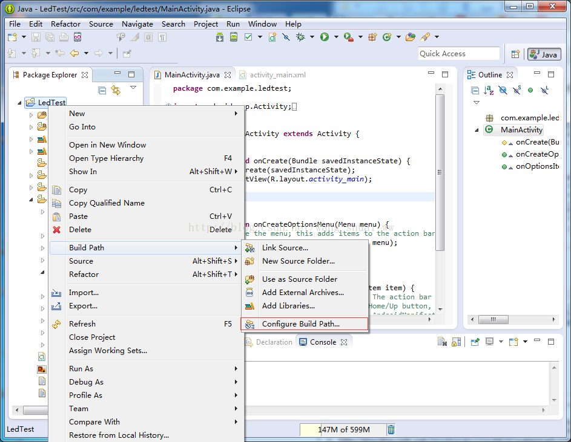Click the Save All toolbar icon
Screen dimensions: 571x442
tap(50, 37)
